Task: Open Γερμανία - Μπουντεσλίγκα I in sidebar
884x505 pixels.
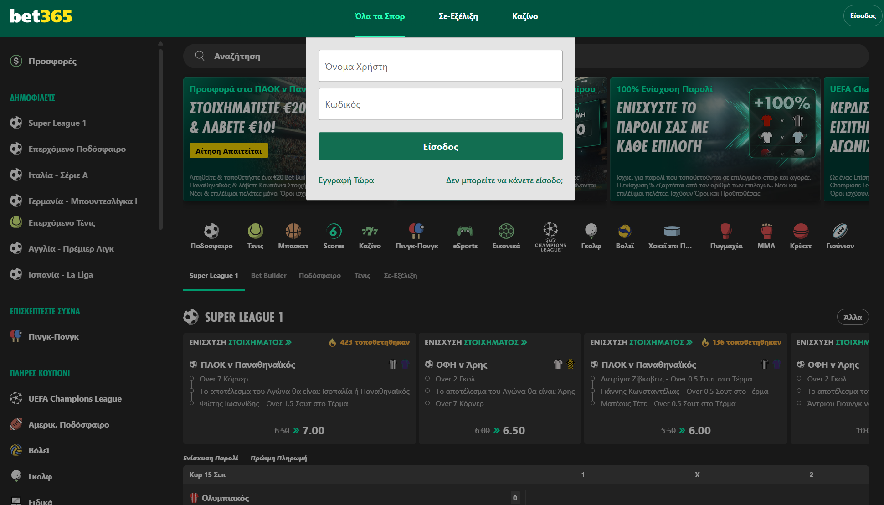Action: [82, 201]
